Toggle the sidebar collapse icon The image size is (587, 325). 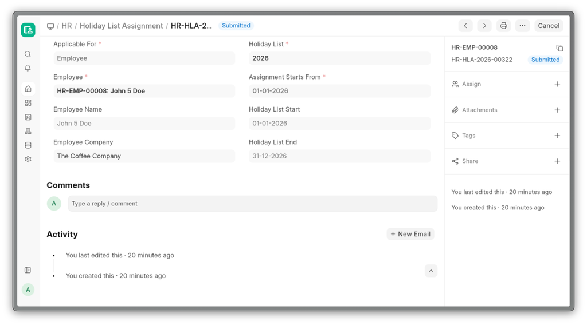[28, 270]
